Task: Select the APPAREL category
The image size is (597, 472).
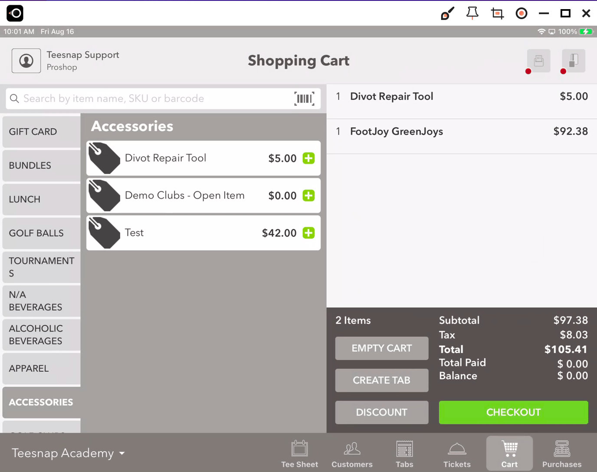Action: [x=42, y=369]
